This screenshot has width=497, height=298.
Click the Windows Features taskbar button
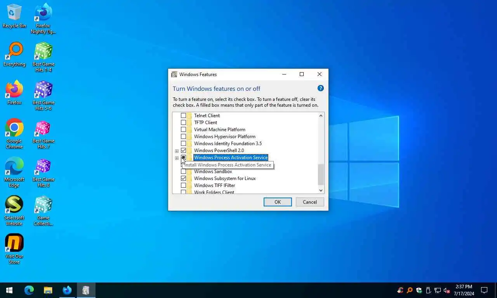pyautogui.click(x=86, y=290)
